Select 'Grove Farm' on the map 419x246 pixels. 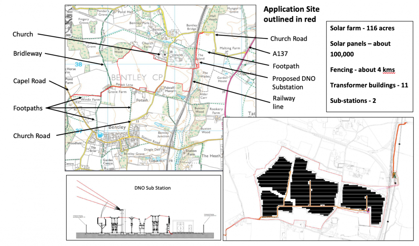pos(117,92)
